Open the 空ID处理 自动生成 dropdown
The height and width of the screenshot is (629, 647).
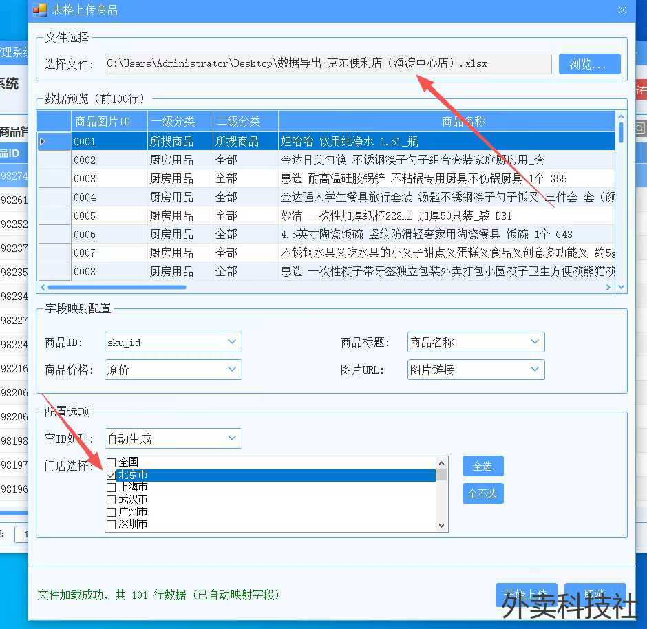(x=173, y=438)
